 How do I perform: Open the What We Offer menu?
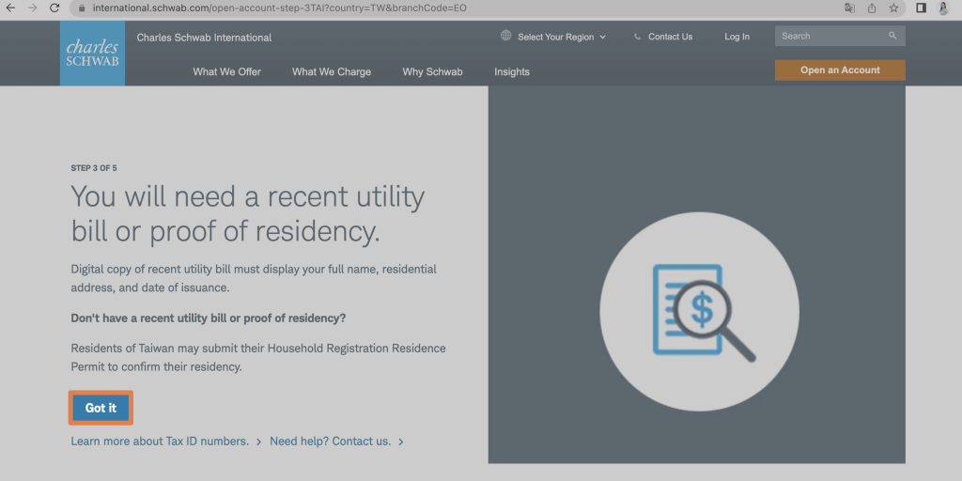227,71
